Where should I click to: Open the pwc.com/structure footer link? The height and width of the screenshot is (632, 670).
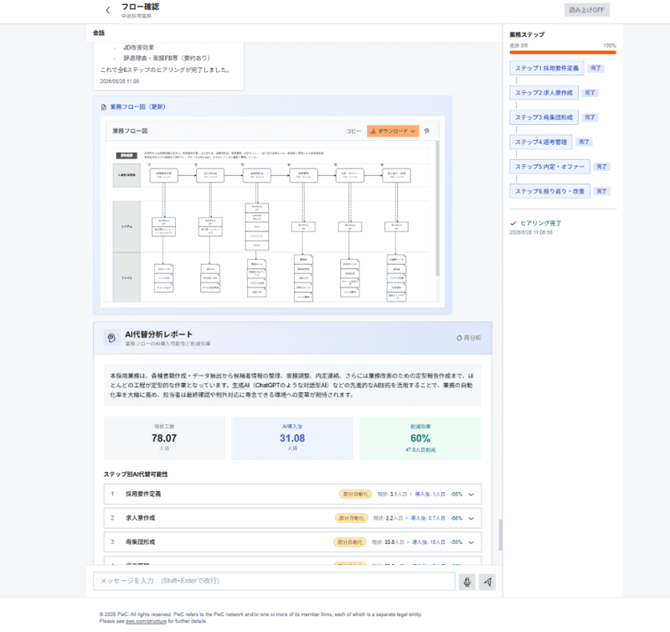click(146, 621)
